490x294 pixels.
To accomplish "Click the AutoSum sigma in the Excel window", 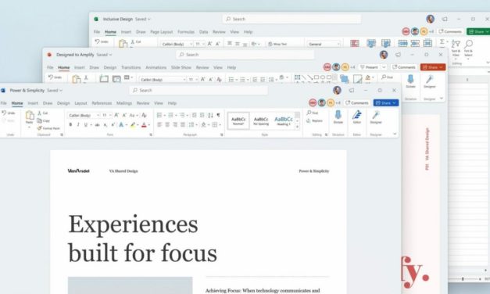I will click(x=442, y=42).
